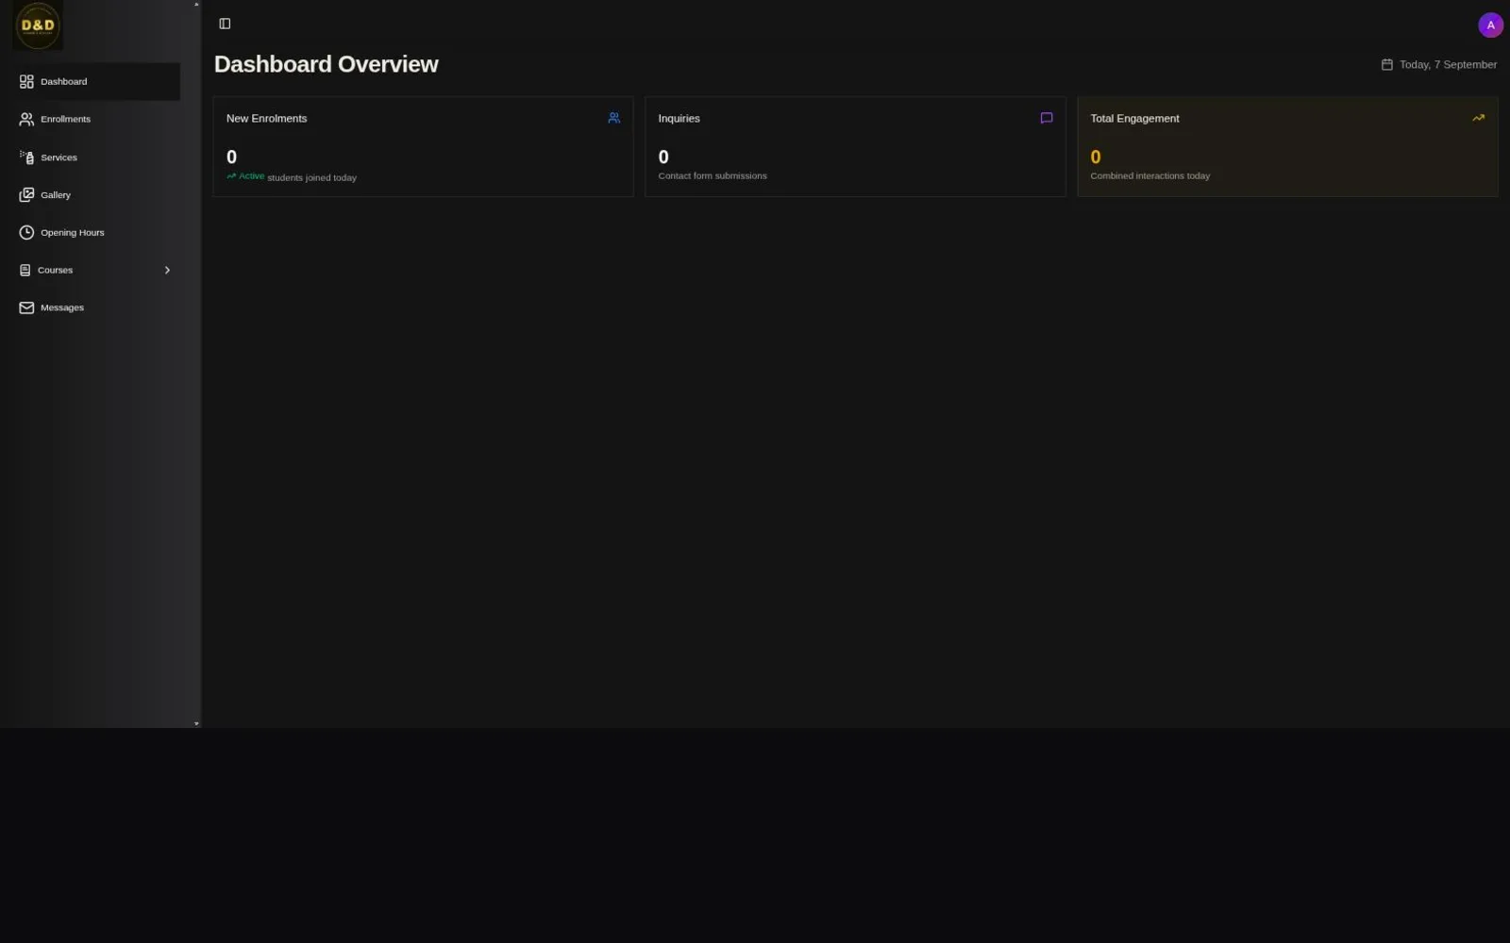Viewport: 1510px width, 943px height.
Task: Open the Gallery menu label
Action: coord(56,195)
